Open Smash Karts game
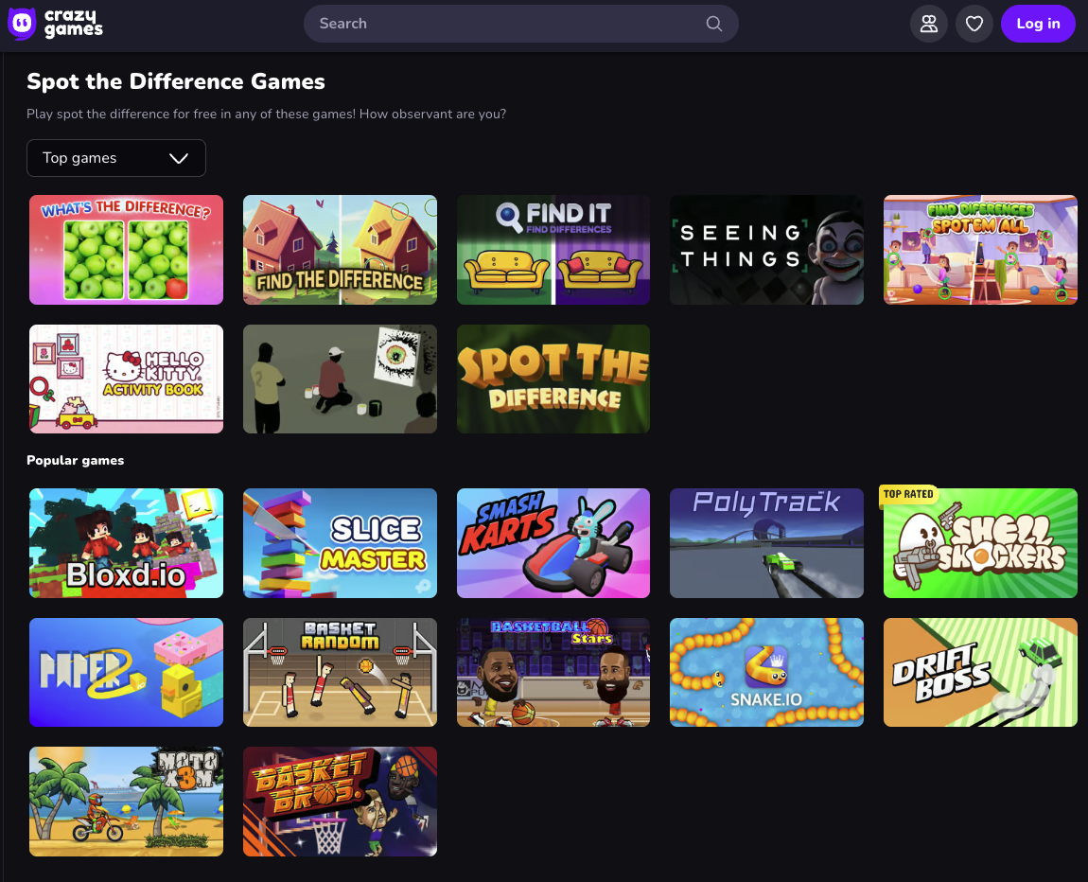This screenshot has width=1088, height=882. (x=553, y=543)
